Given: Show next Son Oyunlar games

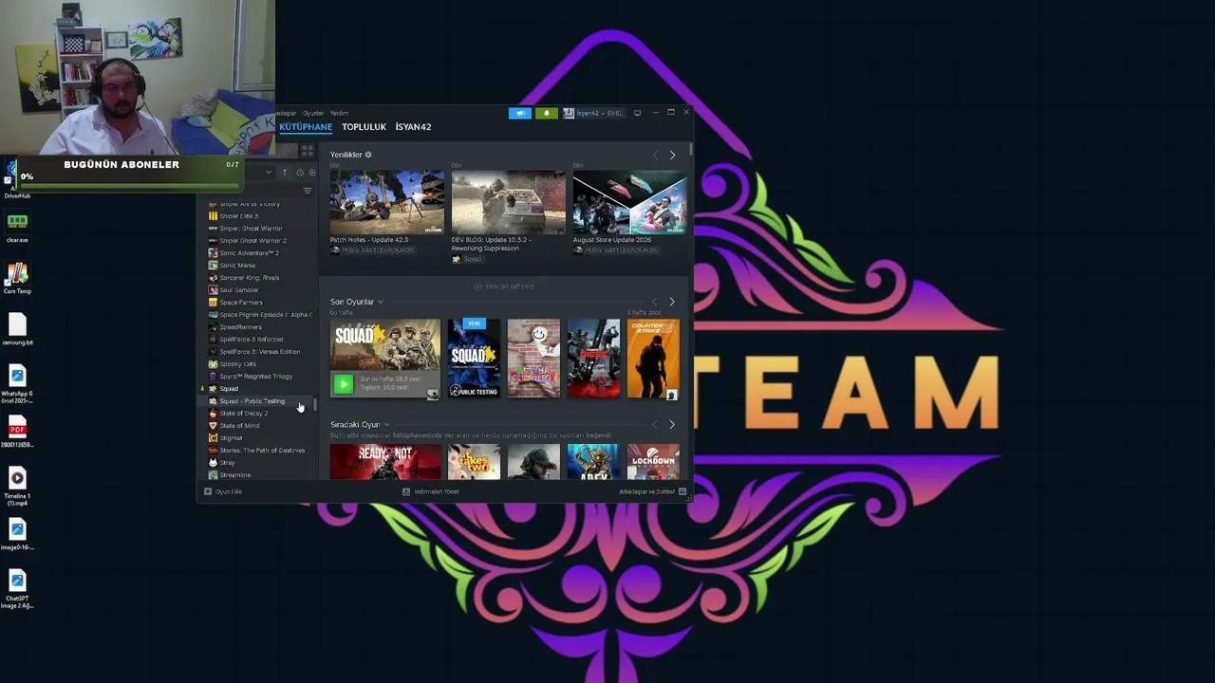Looking at the screenshot, I should pyautogui.click(x=672, y=302).
